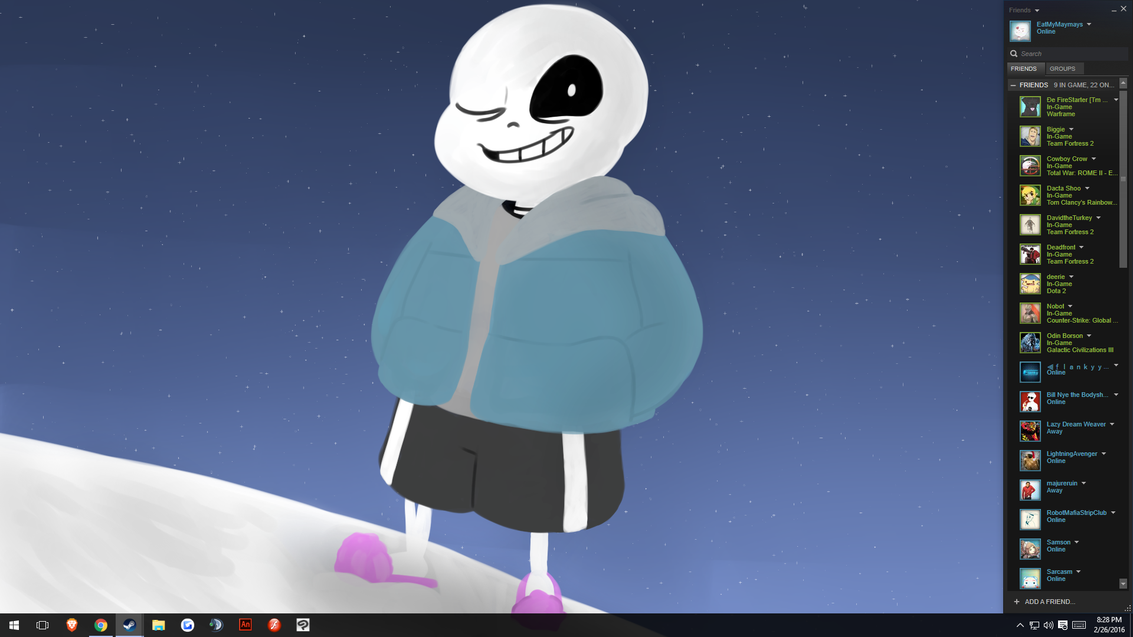
Task: Open DavidtheTurkey options dropdown
Action: [x=1098, y=218]
